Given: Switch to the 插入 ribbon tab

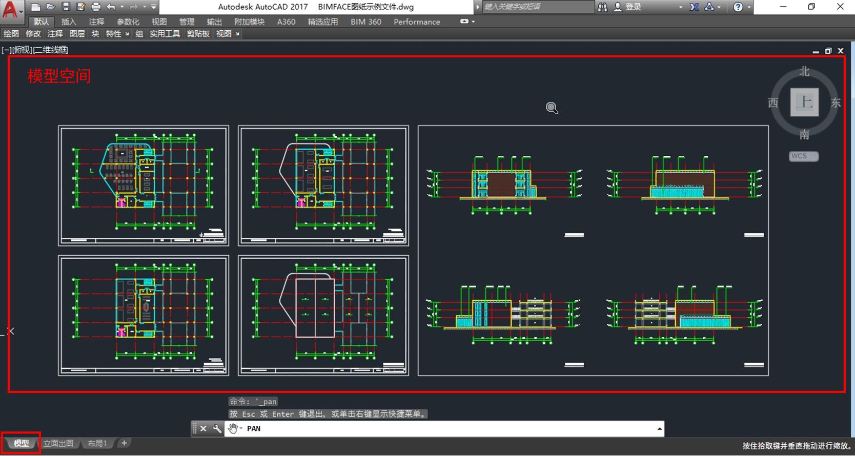Looking at the screenshot, I should (68, 22).
